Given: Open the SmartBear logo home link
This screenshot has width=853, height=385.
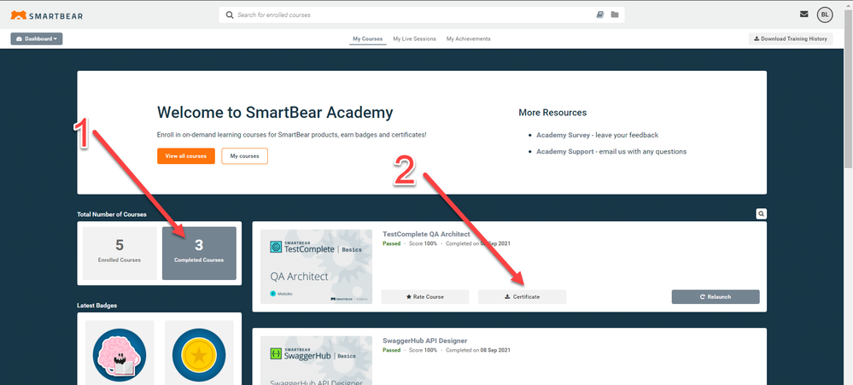Looking at the screenshot, I should pyautogui.click(x=47, y=15).
